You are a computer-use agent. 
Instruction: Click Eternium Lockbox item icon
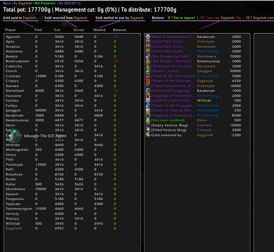[x=148, y=120]
